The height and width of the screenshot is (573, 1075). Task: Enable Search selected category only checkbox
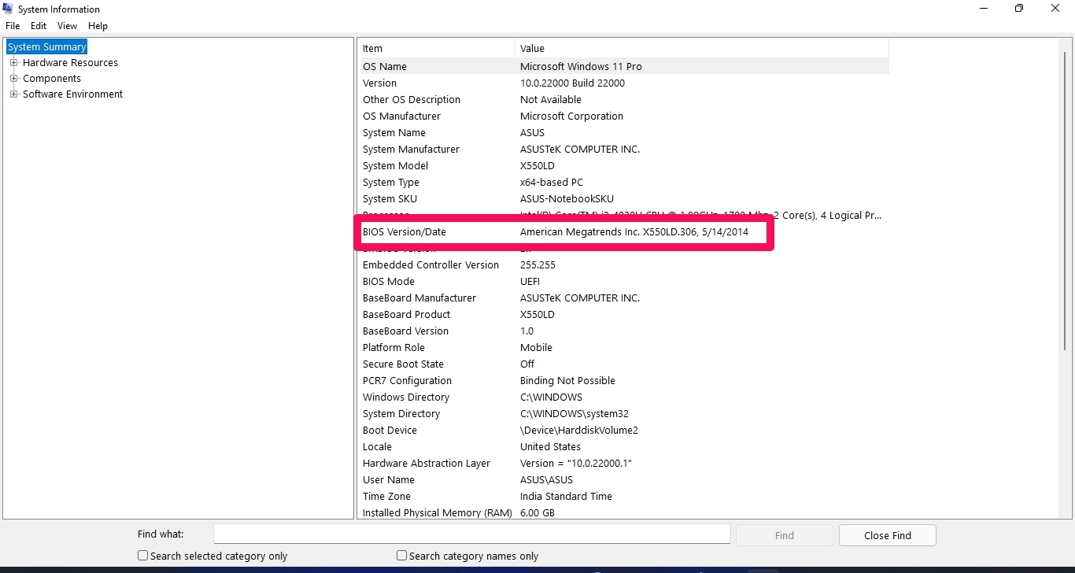[143, 556]
